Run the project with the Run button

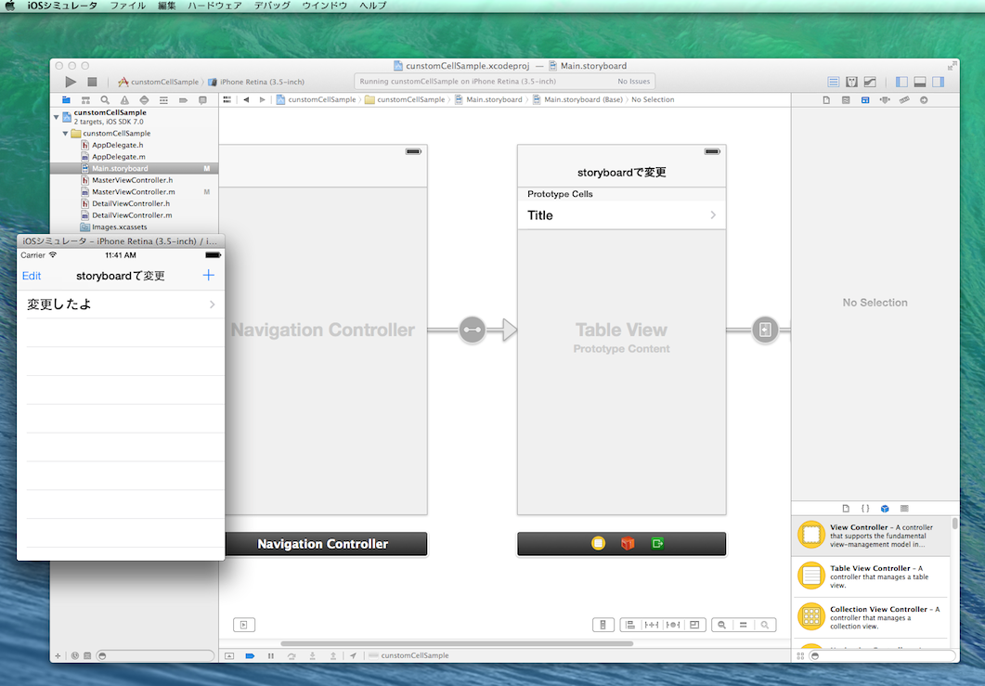tap(71, 82)
